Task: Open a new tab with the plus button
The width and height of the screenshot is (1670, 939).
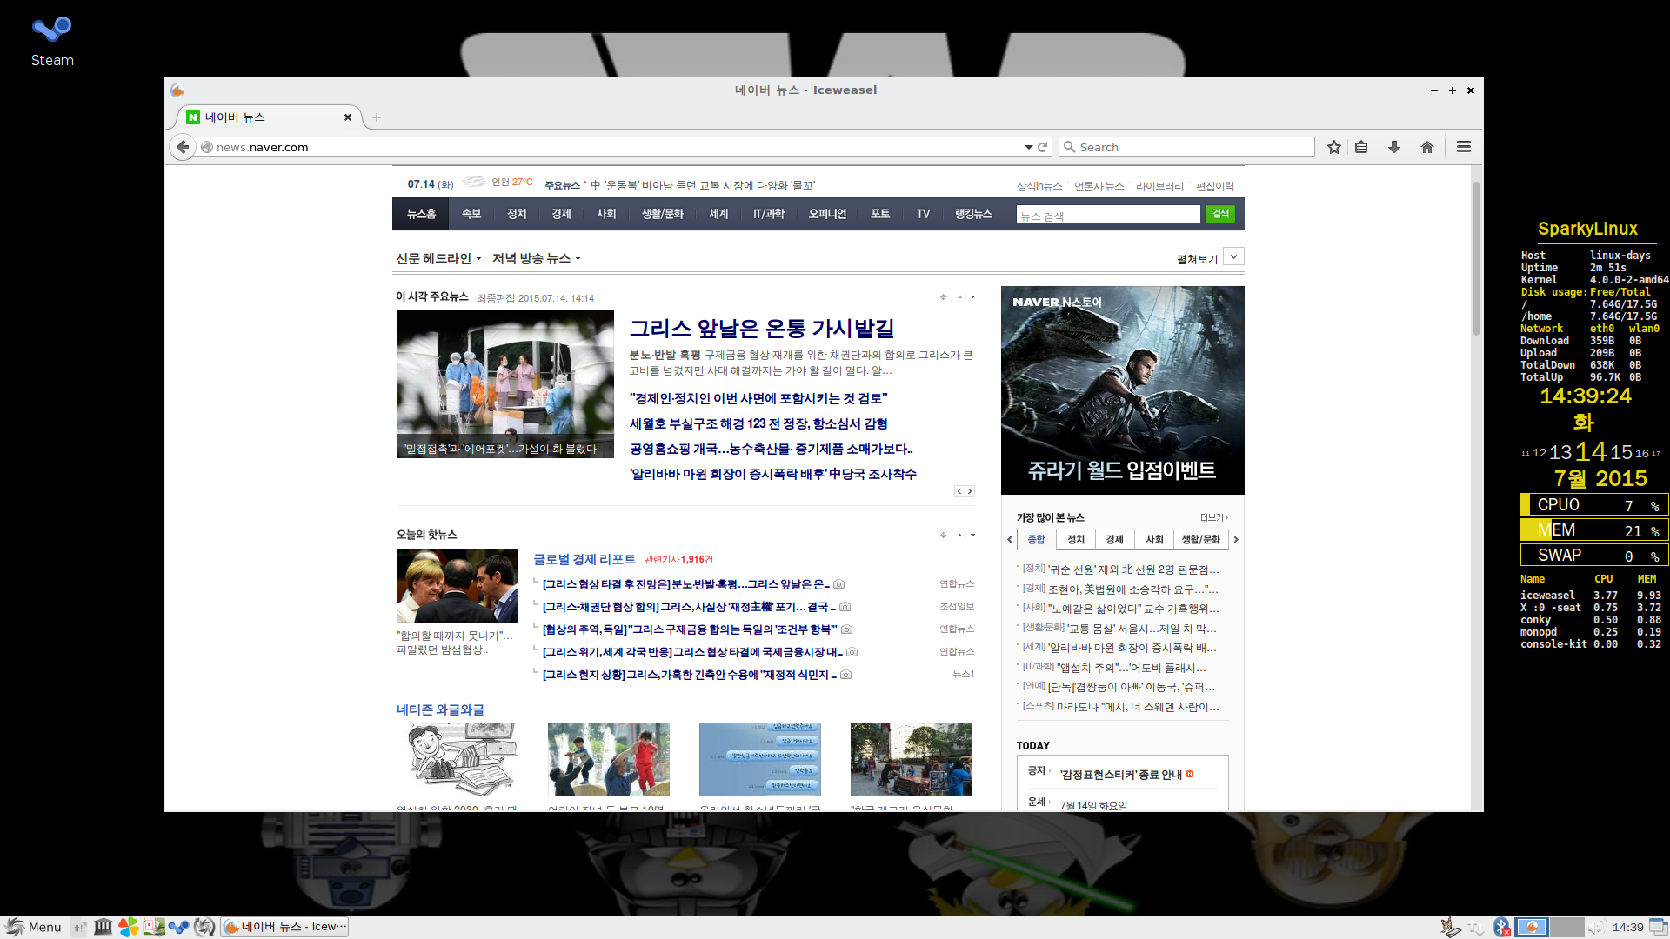Action: 377,117
